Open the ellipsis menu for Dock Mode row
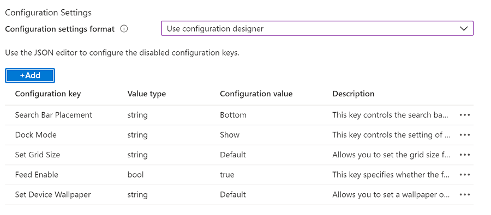Screen dimensions: 491x215 [465, 135]
